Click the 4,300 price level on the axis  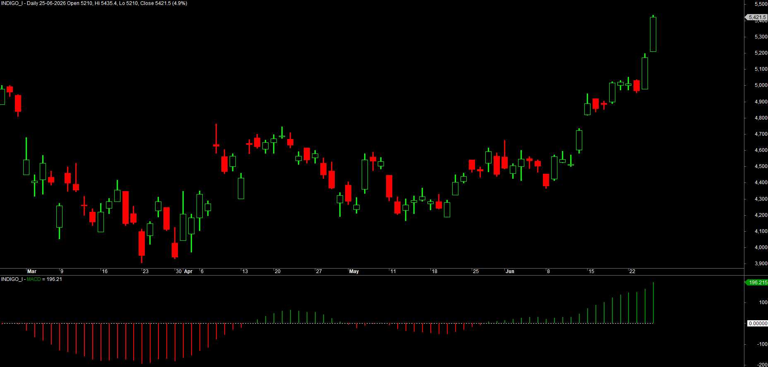pos(761,199)
